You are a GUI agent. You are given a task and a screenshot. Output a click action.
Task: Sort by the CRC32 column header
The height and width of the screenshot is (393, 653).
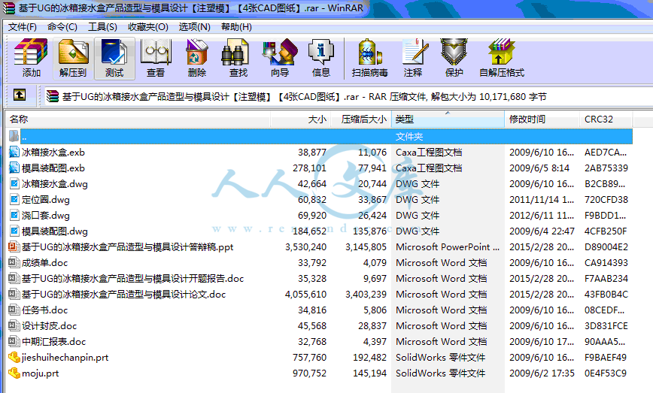606,119
